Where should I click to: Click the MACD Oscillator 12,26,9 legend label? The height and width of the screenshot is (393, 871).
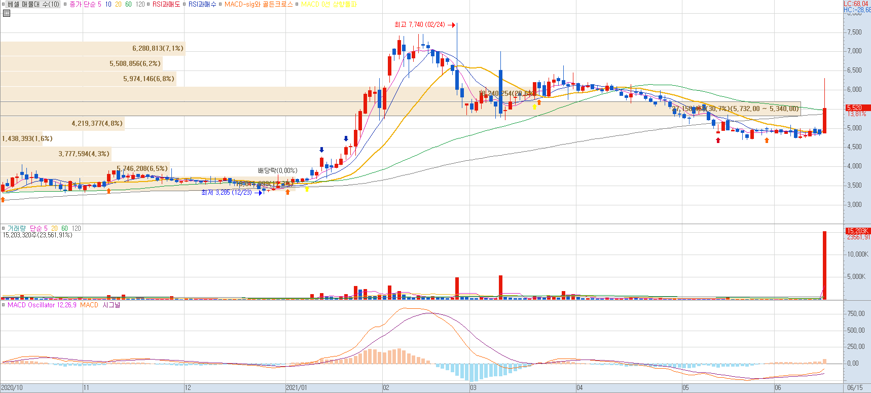(42, 305)
